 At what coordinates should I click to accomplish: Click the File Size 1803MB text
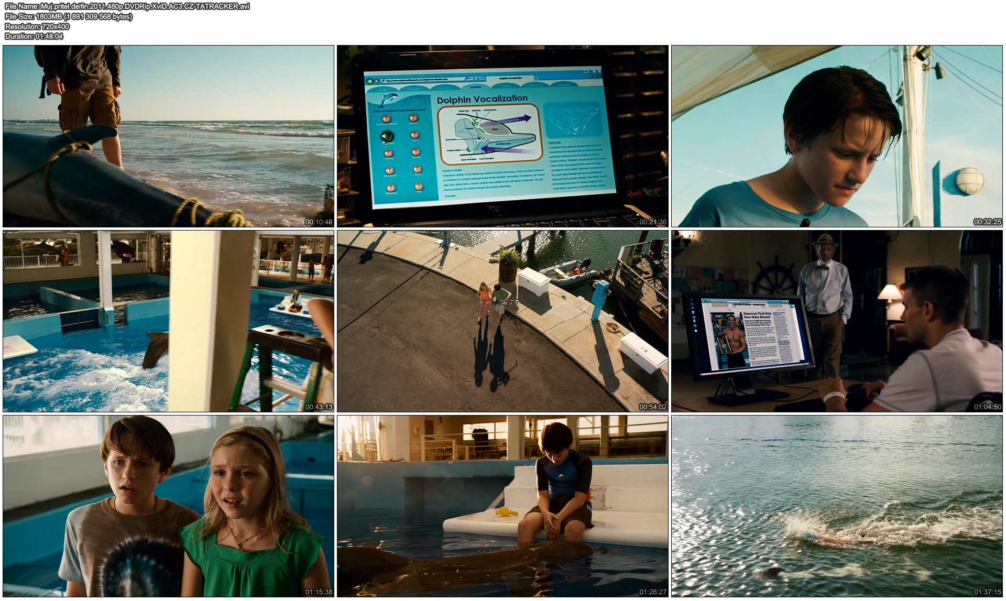(68, 16)
